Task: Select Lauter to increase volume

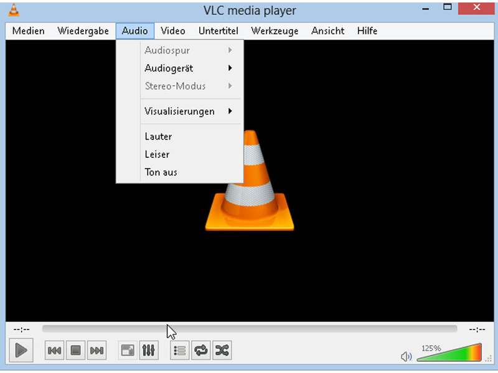Action: (180, 136)
